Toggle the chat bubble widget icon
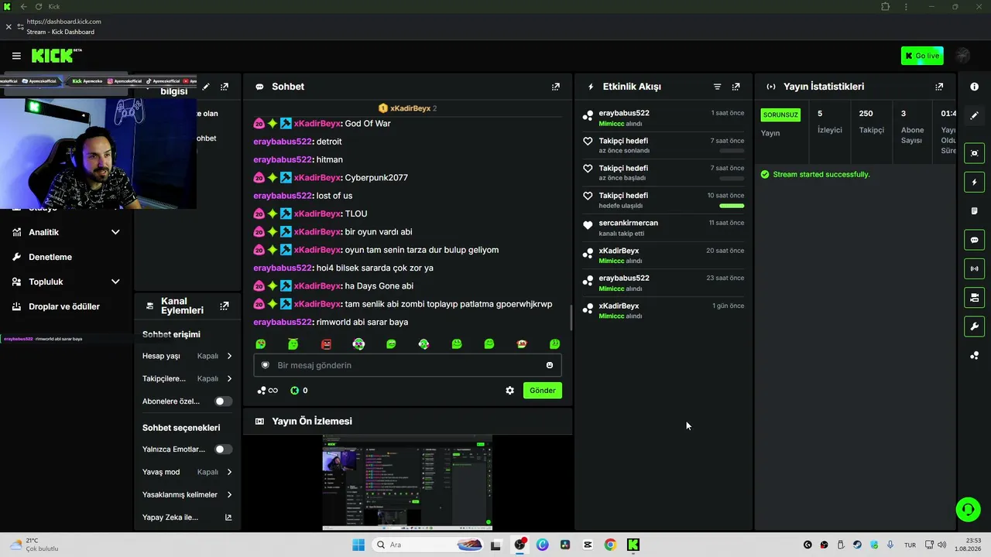Screen dimensions: 991x557 [974, 240]
